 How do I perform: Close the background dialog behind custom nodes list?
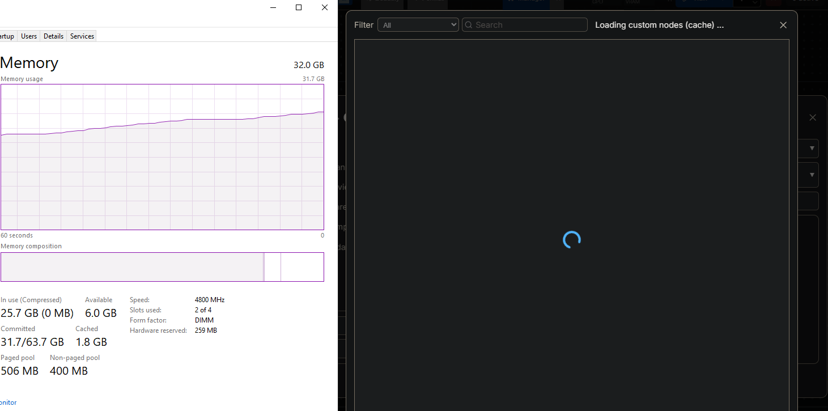coord(813,117)
